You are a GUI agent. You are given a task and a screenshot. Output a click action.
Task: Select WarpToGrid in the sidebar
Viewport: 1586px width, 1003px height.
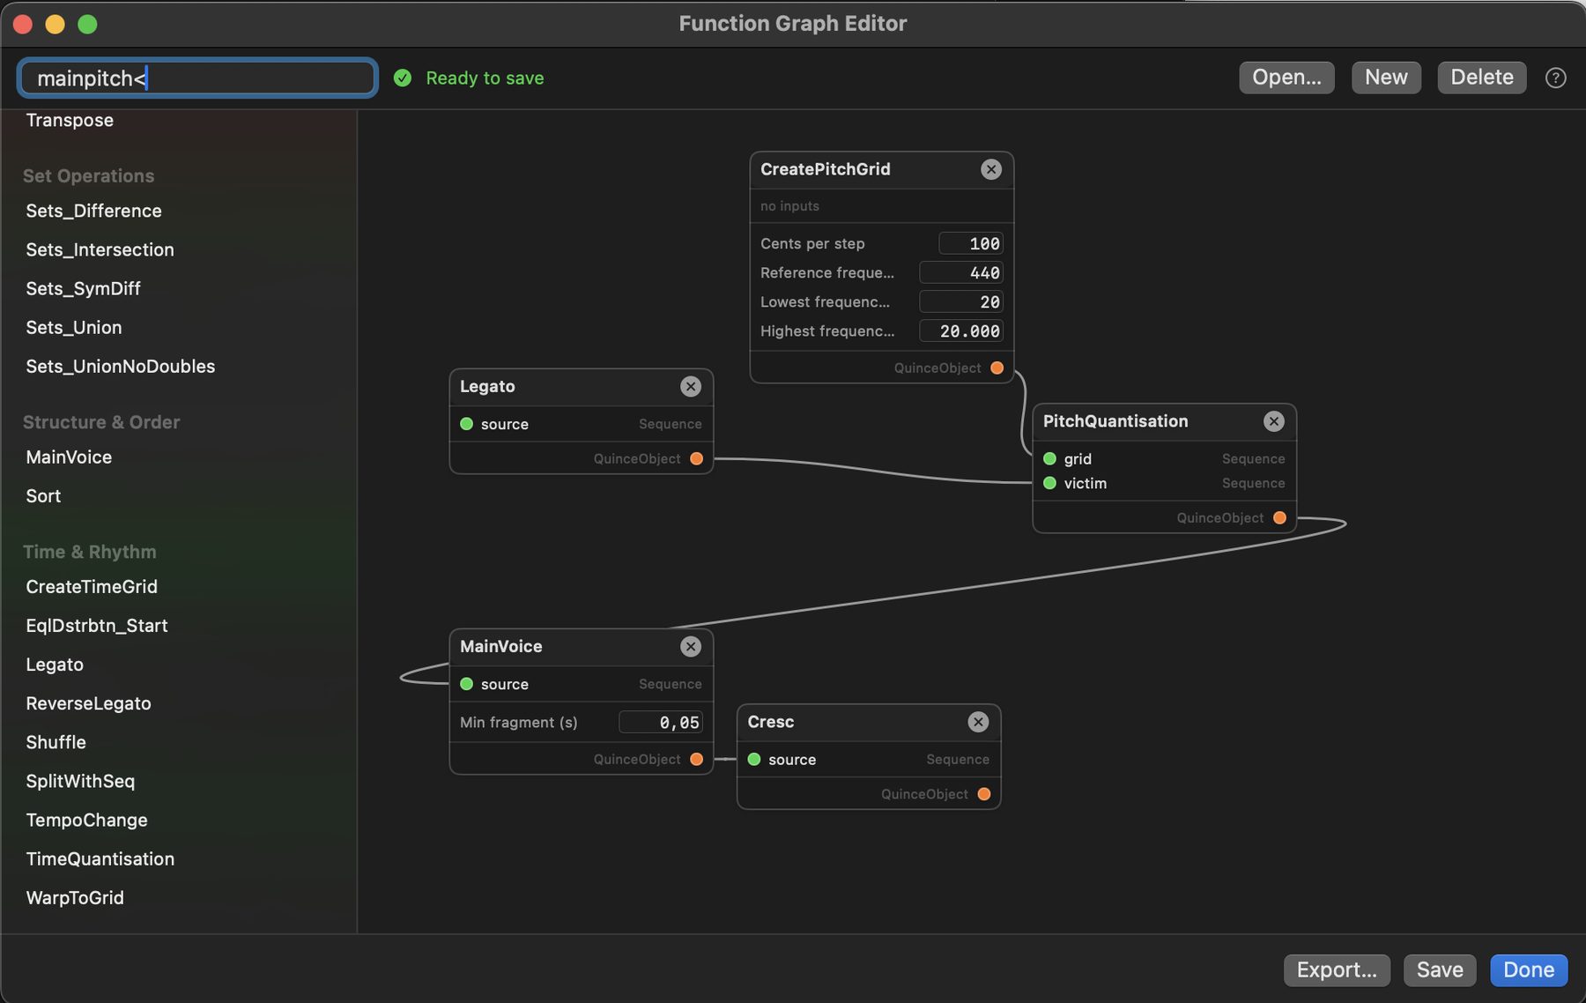click(75, 897)
